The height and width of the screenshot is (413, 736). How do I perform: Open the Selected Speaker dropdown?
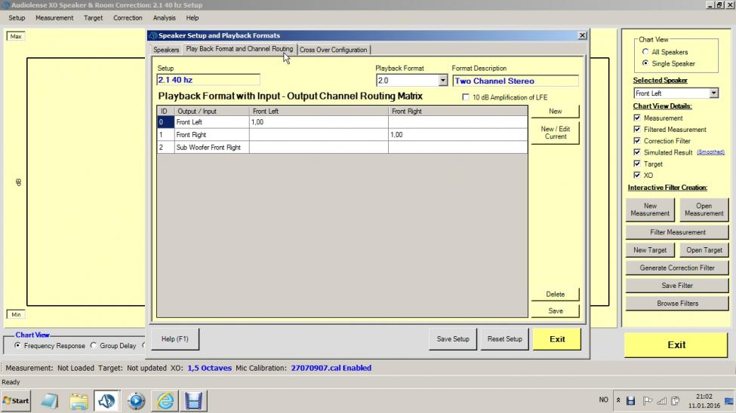[x=713, y=93]
